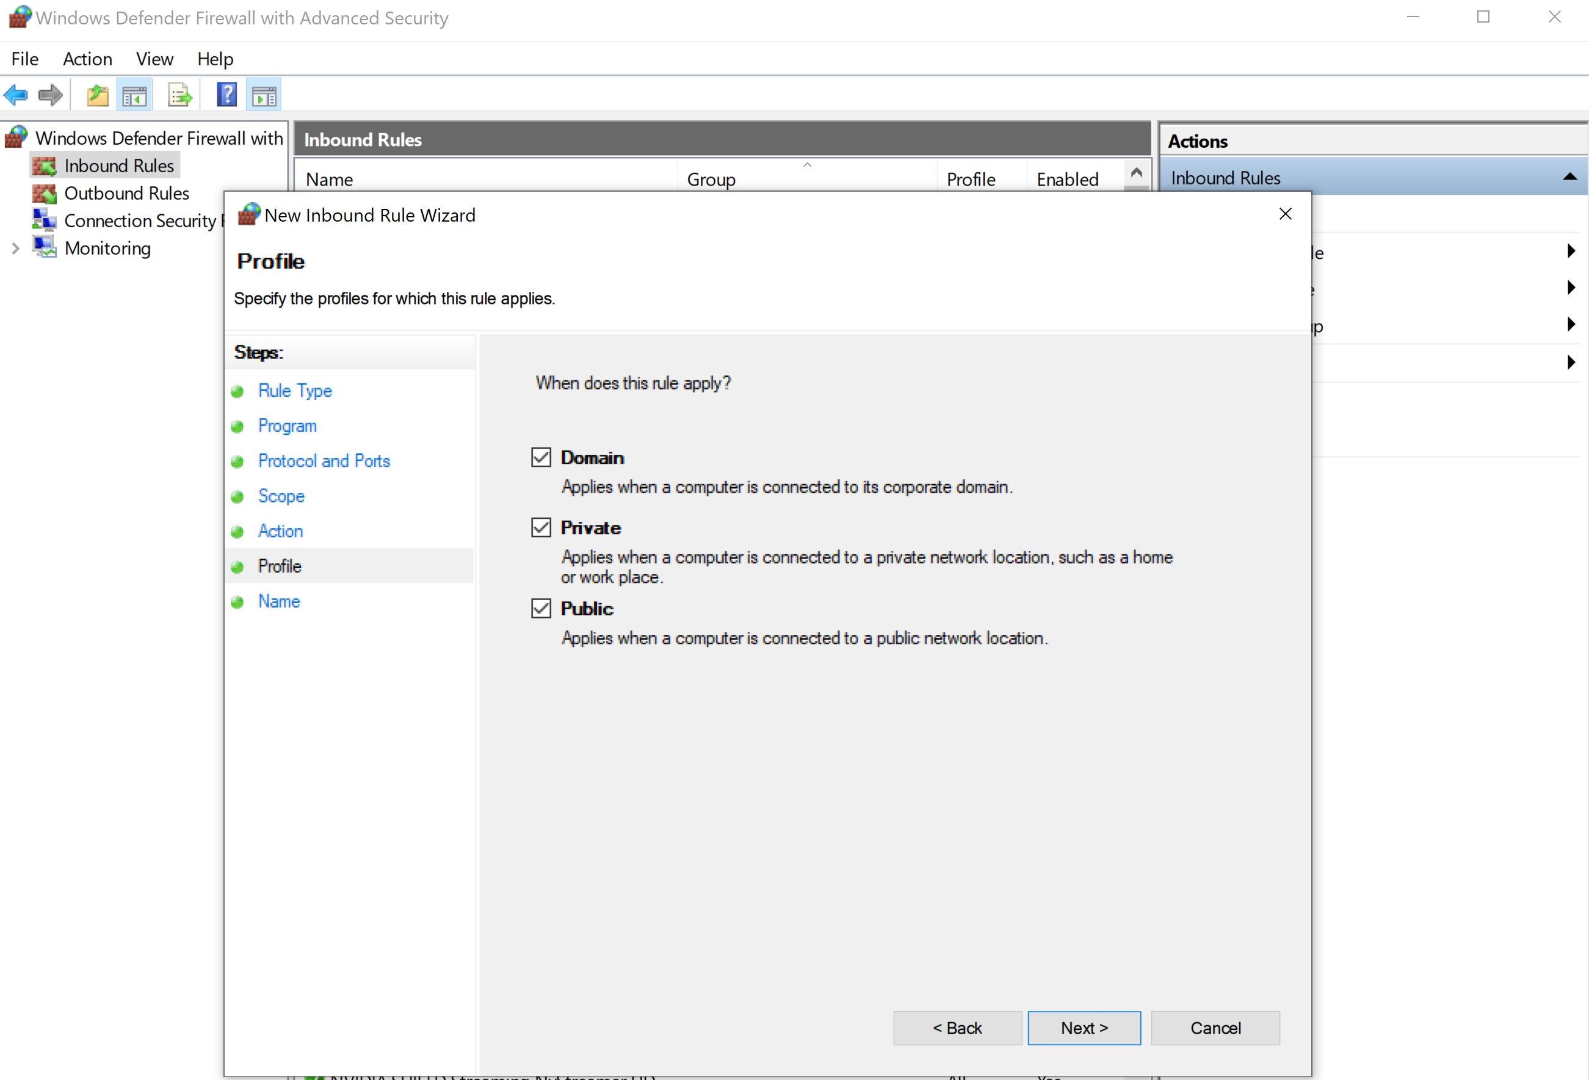Click the Up One Level folder icon

tap(98, 95)
